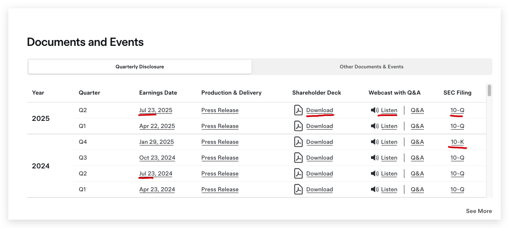Click the PDF icon in Q4 2024 row
This screenshot has height=228, width=509.
click(298, 142)
